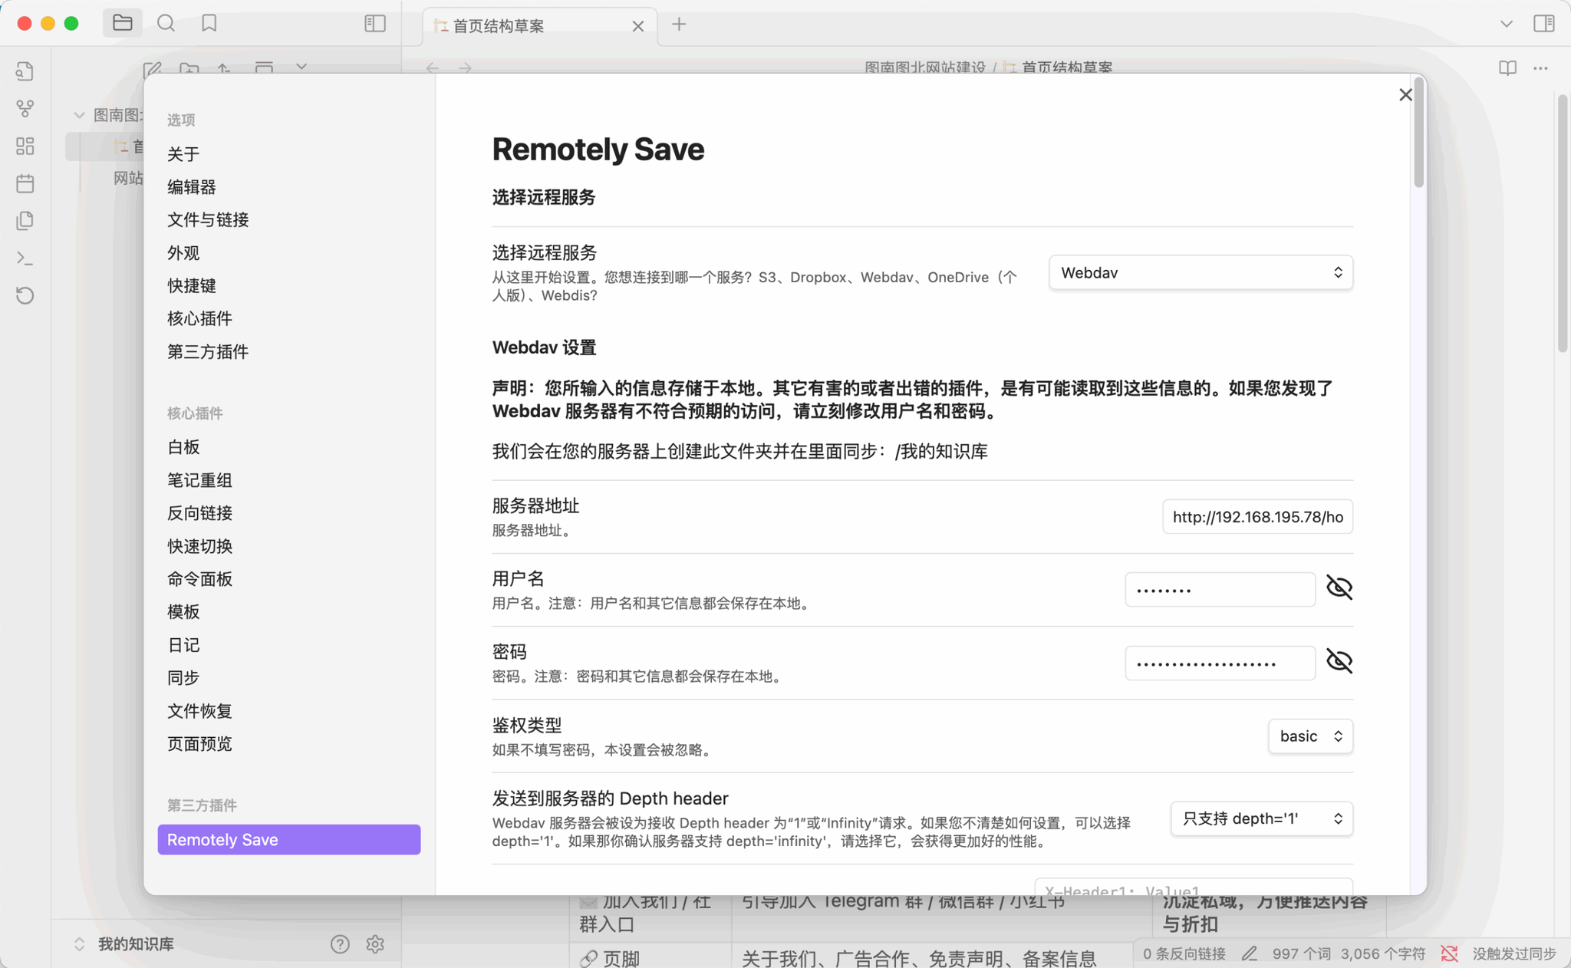
Task: Navigate back with the left arrow
Action: pos(433,68)
